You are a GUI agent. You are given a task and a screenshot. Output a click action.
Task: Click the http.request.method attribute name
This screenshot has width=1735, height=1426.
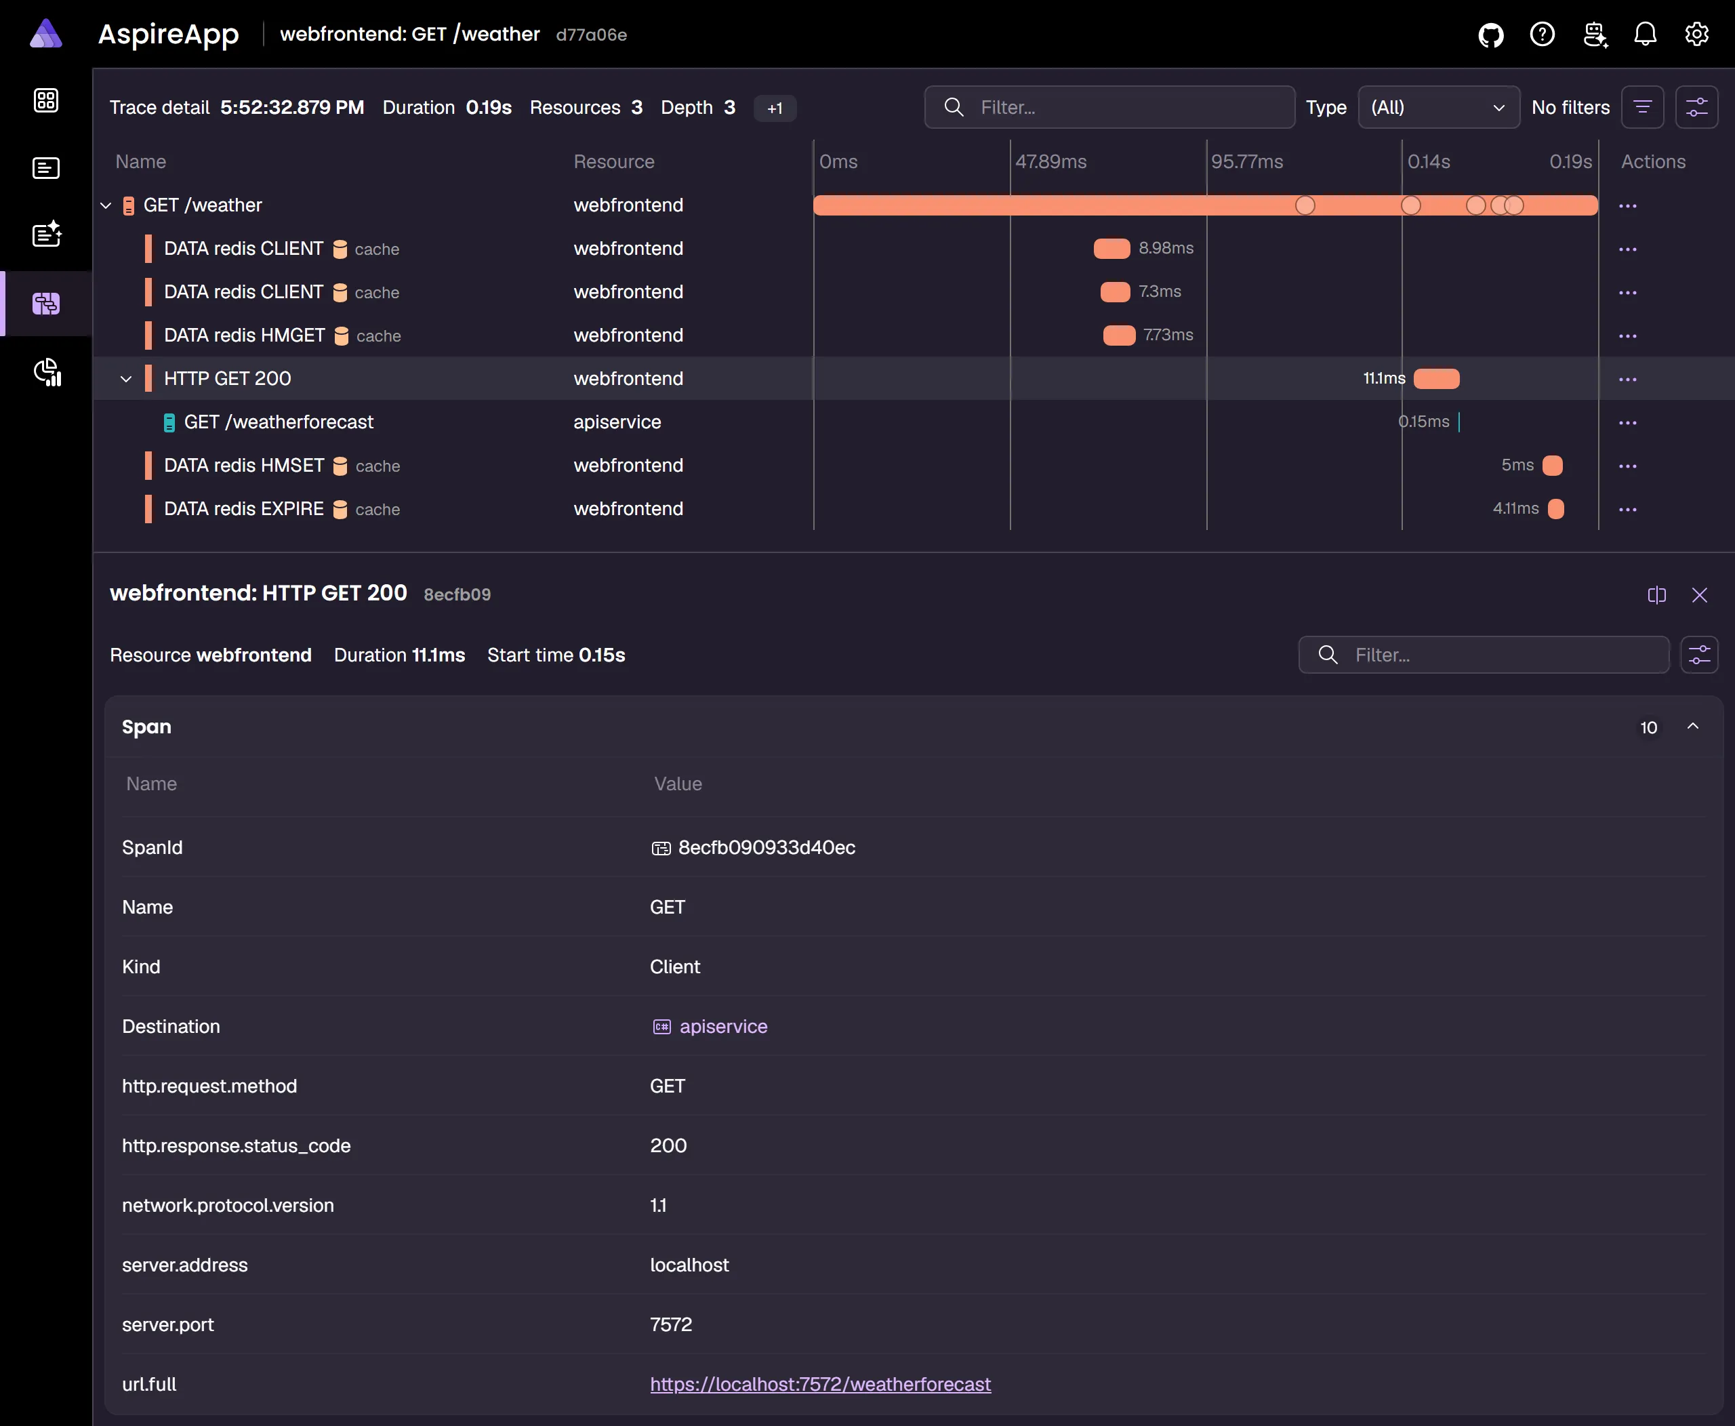(x=209, y=1086)
